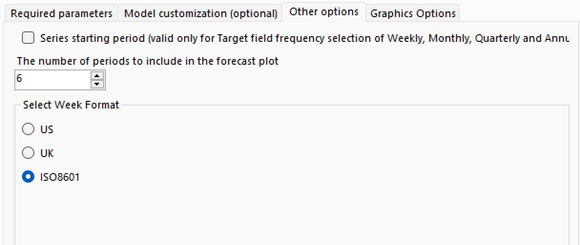Increase forecast periods with the up arrow
The width and height of the screenshot is (580, 245).
(x=97, y=75)
